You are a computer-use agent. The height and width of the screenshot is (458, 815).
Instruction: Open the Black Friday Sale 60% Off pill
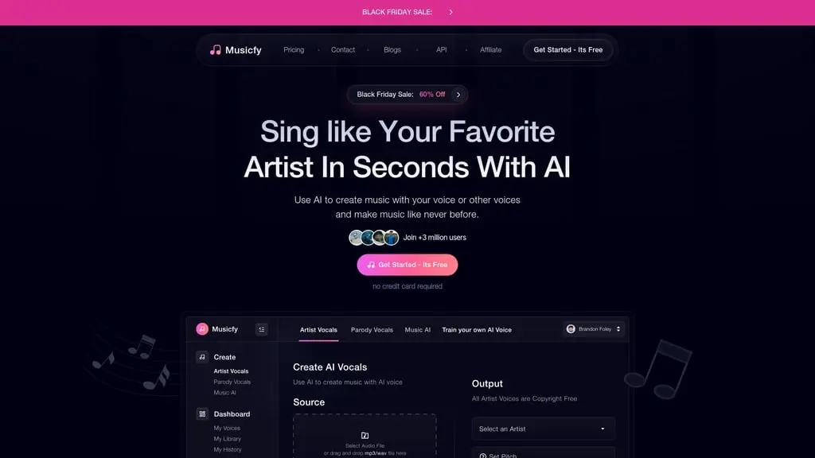click(x=407, y=95)
